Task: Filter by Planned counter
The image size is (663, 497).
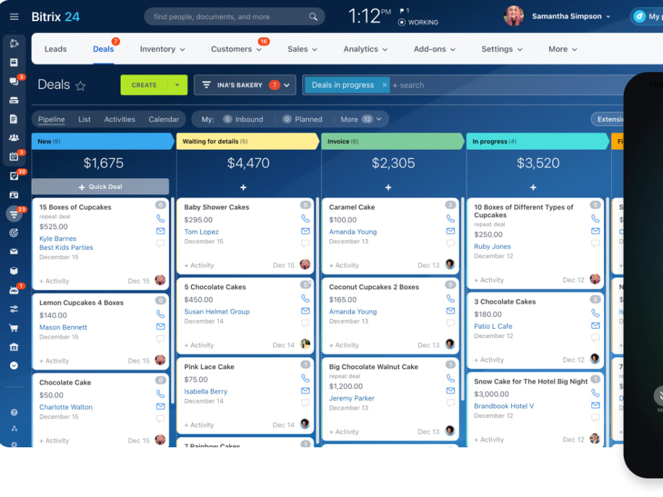Action: tap(303, 119)
